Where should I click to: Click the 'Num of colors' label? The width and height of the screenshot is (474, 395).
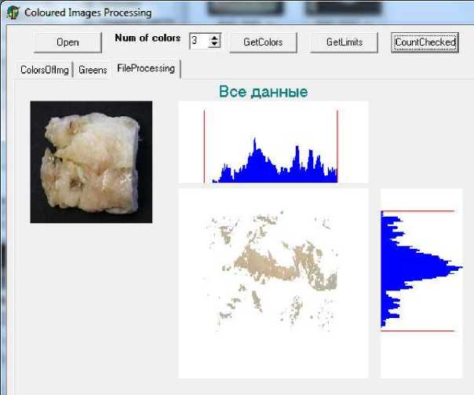[148, 38]
